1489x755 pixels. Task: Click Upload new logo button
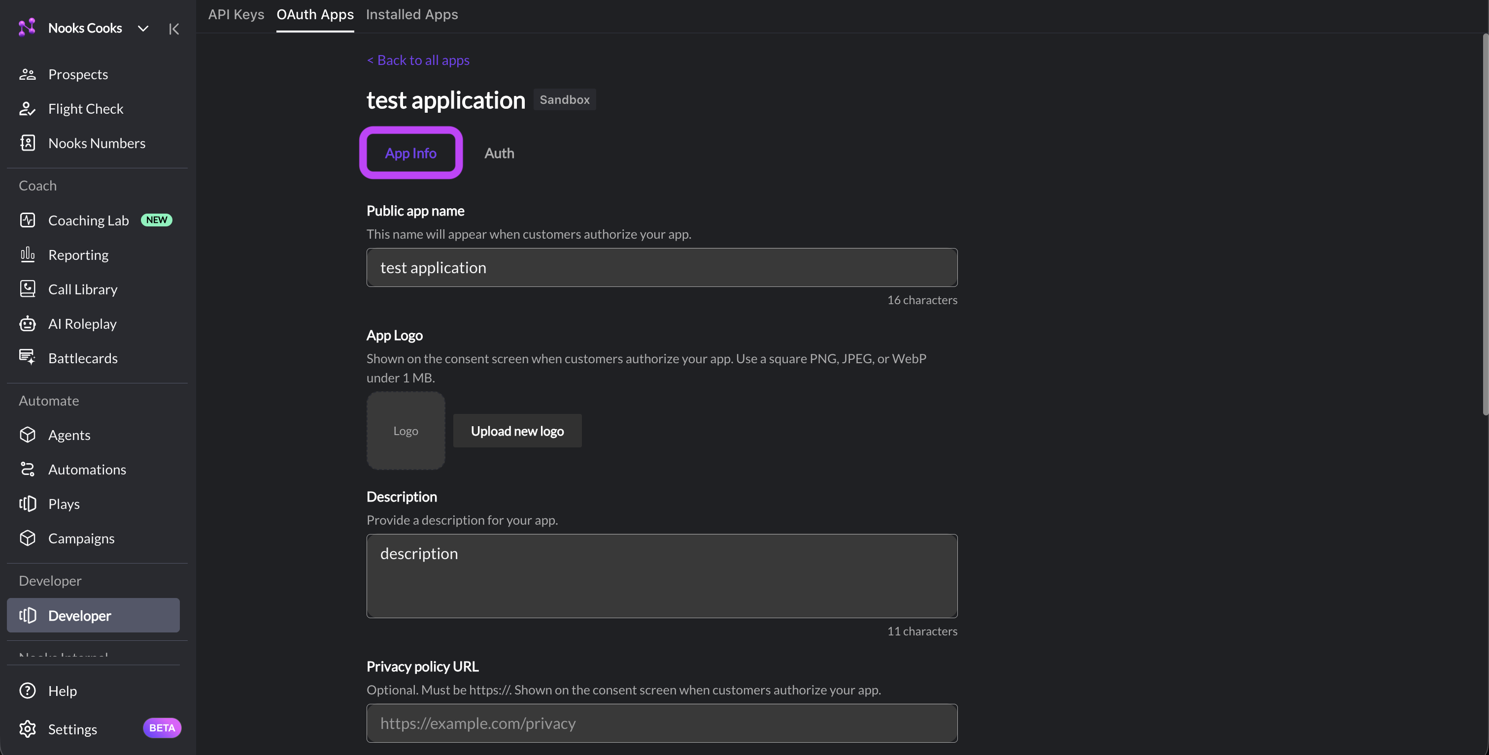517,431
